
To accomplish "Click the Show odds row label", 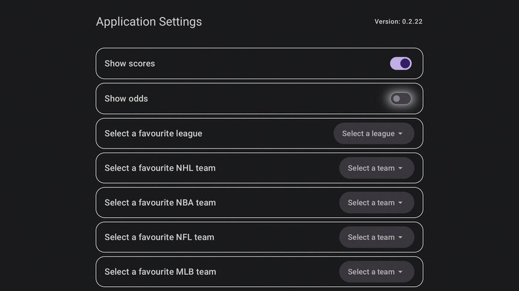I will click(126, 99).
